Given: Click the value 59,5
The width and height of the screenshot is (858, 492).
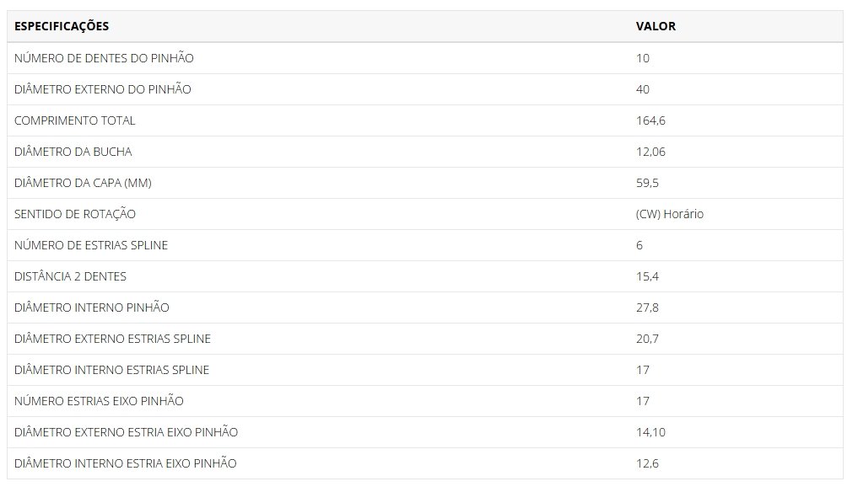Looking at the screenshot, I should pyautogui.click(x=647, y=183).
